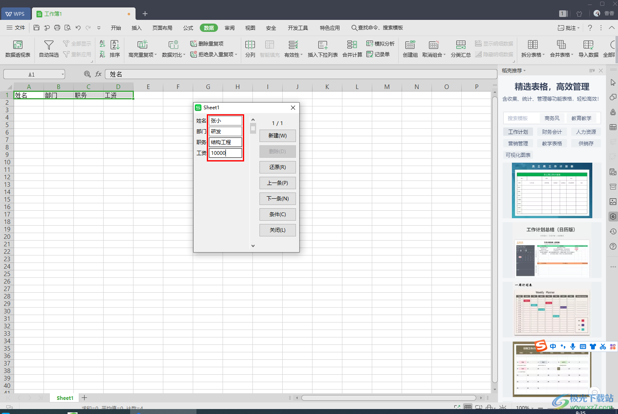The height and width of the screenshot is (414, 618).
Task: Select the 人力资源 template category
Action: (x=586, y=132)
